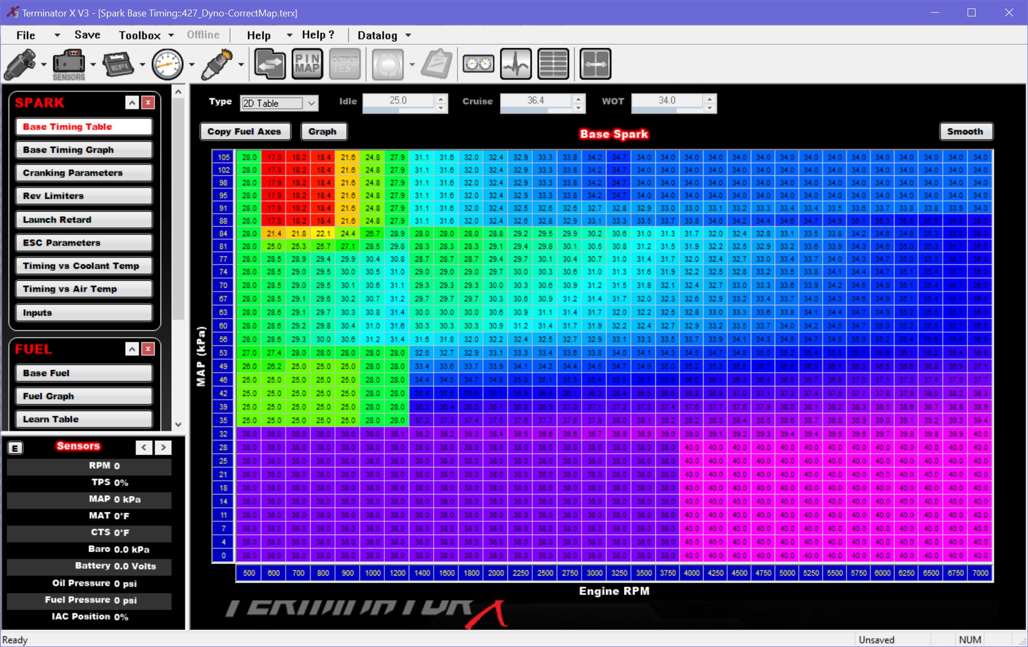Open the injector icon dropdown arrow
Screen dimensions: 1028x647
tap(43, 65)
